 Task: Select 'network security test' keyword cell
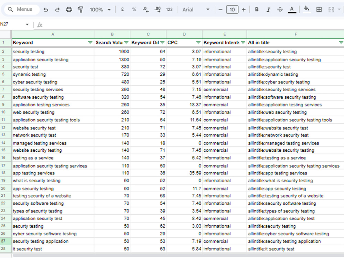click(53, 135)
